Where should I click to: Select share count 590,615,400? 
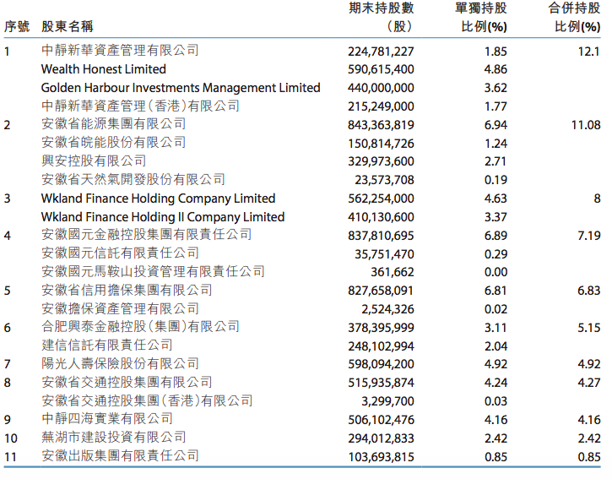(x=381, y=69)
